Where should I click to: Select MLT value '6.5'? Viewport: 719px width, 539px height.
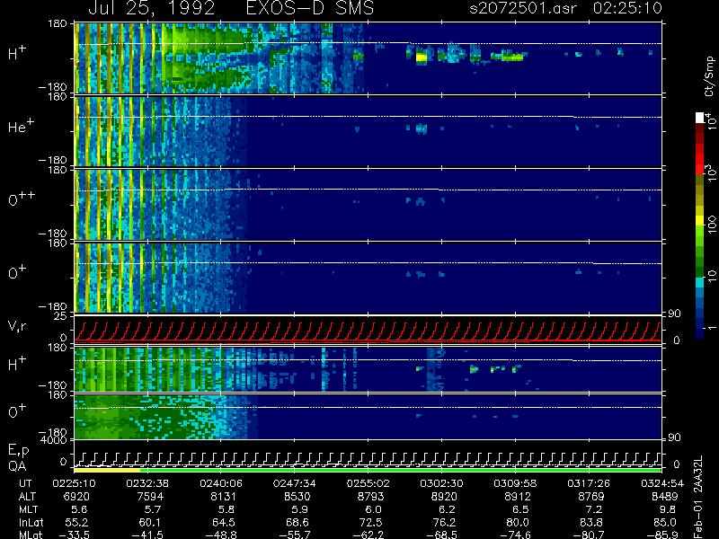tap(520, 509)
